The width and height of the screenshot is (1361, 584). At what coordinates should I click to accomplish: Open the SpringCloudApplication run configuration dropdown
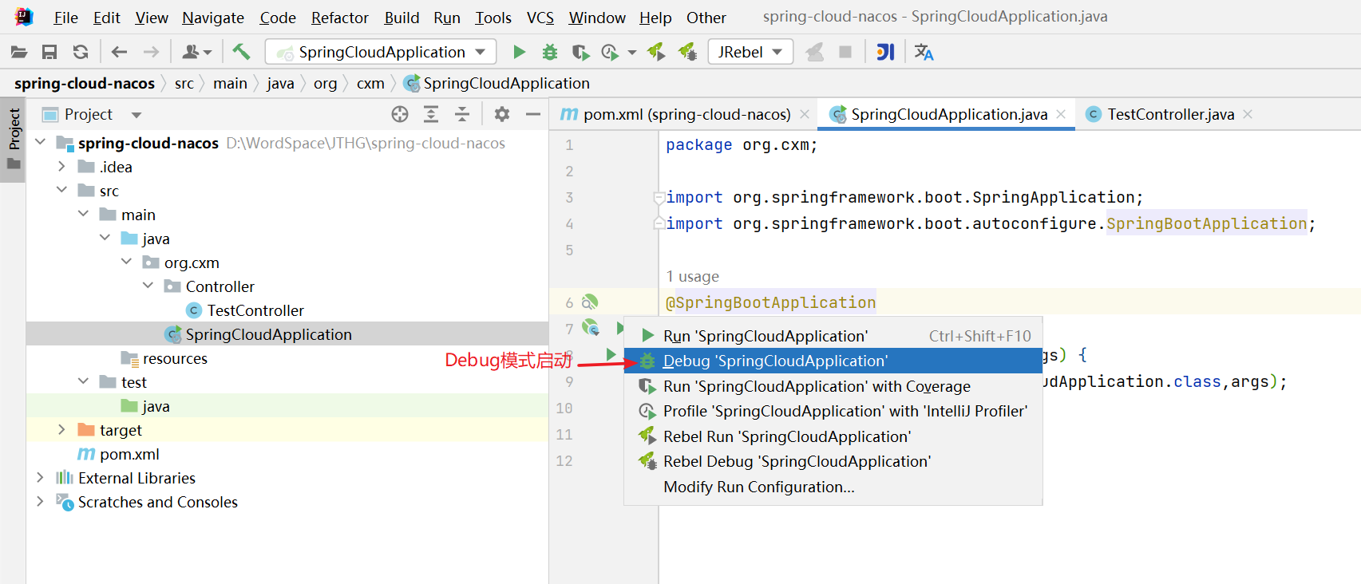(x=381, y=53)
